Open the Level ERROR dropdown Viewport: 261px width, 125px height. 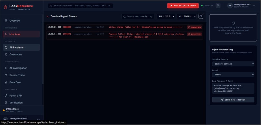(233, 75)
